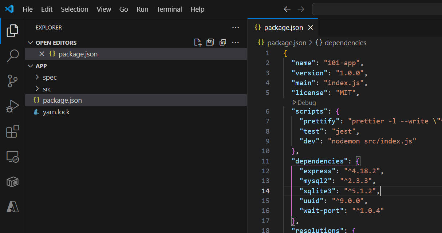Open the Remote Explorer panel
Screen dimensions: 442x233
pos(13,157)
